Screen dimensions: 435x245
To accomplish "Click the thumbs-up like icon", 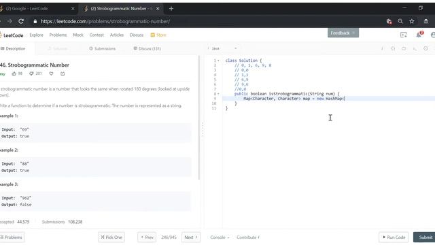I will [14, 73].
